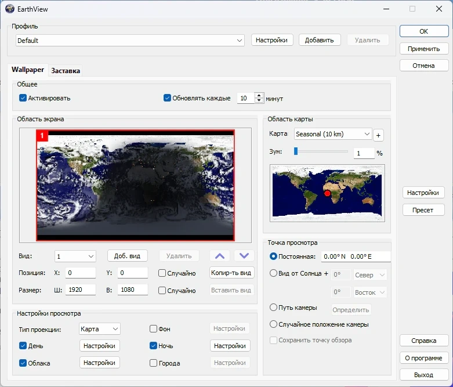Open the Восток direction dropdown
453x387 pixels.
pos(370,292)
